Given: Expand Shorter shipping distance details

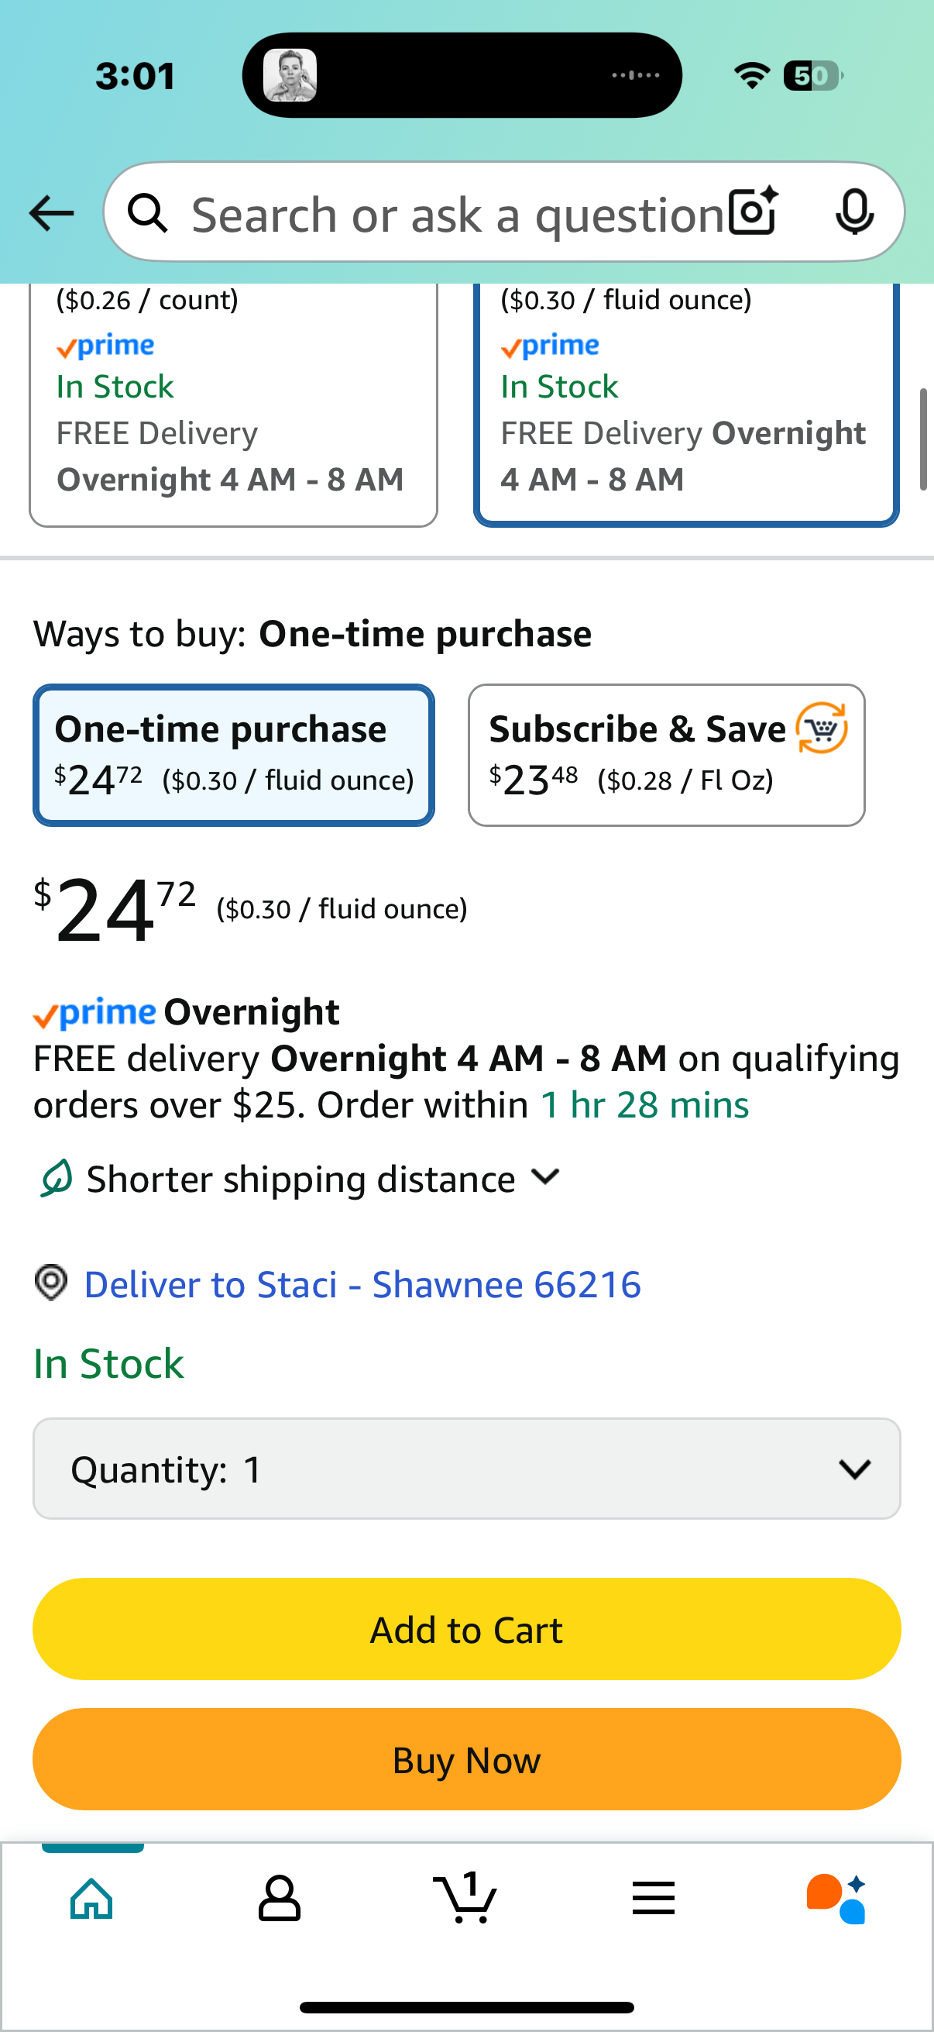Looking at the screenshot, I should (x=300, y=1179).
